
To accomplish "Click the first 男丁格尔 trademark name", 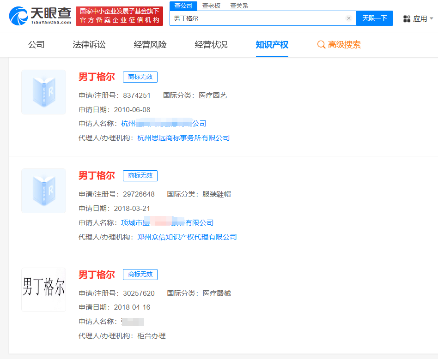I will [97, 77].
